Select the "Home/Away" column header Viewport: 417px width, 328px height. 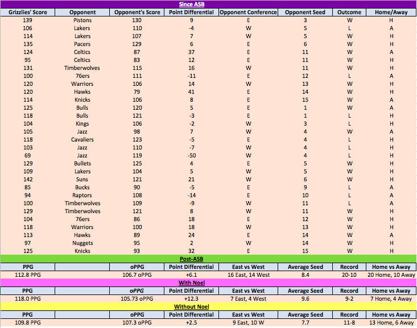click(391, 13)
